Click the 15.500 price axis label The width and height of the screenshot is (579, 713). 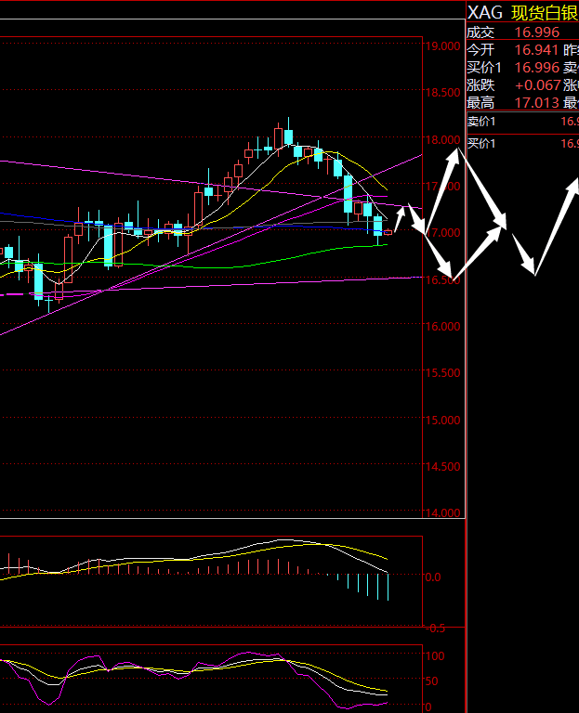[x=443, y=373]
